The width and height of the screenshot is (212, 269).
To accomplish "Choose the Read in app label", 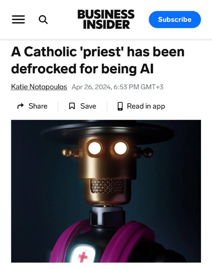I will point(146,106).
